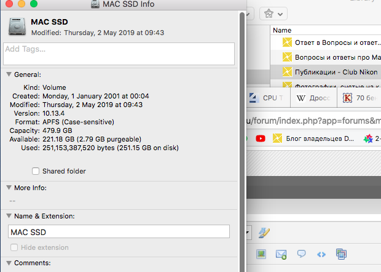Click the 'Version: 10.13.4' value
Screen dimensions: 381x272
tap(53, 113)
